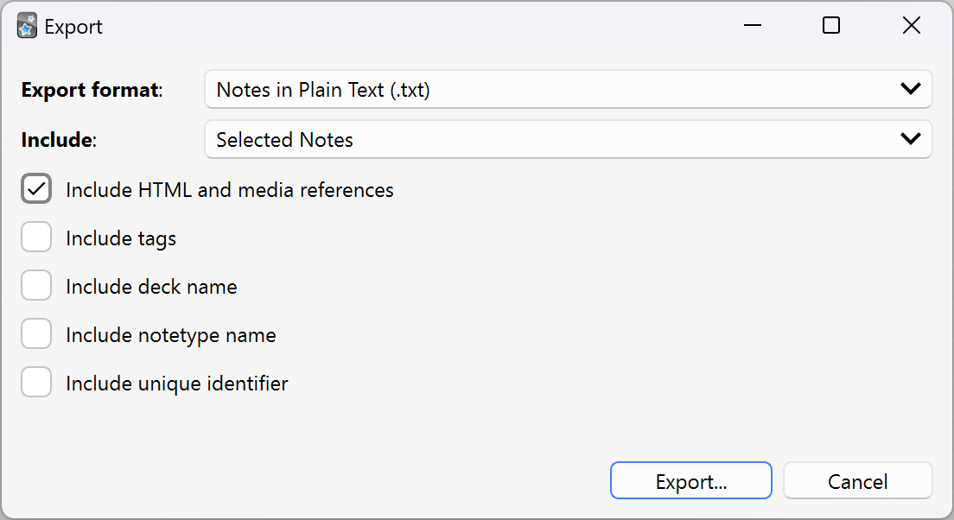954x520 pixels.
Task: Click the bold 'Include' field label
Action: click(57, 140)
